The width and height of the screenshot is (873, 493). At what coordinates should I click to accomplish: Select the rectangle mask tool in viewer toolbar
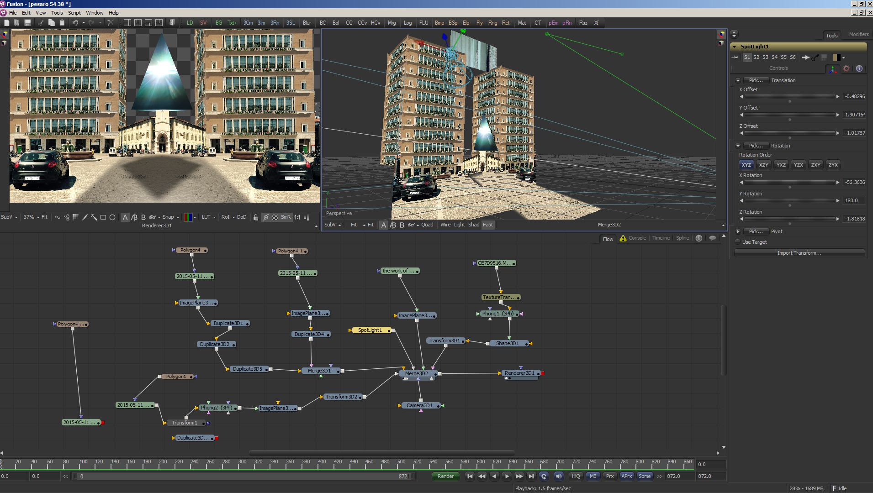(103, 217)
